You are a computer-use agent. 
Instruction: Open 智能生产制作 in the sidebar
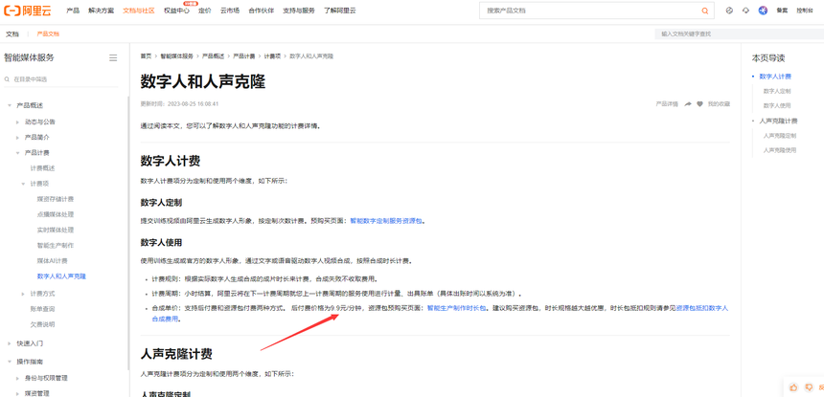56,246
